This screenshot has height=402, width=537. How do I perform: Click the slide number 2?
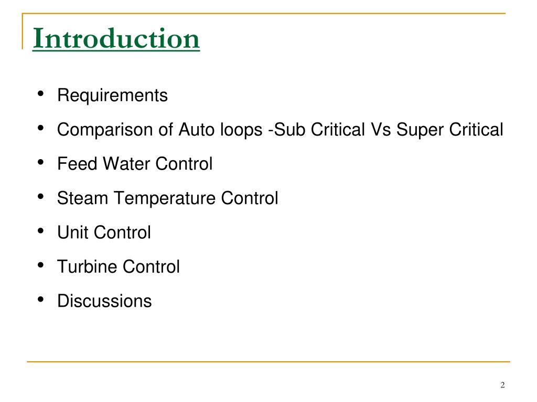click(x=502, y=385)
